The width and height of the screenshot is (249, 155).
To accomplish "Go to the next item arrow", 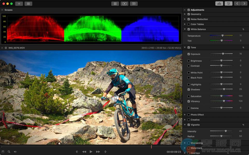I will point(244,4).
